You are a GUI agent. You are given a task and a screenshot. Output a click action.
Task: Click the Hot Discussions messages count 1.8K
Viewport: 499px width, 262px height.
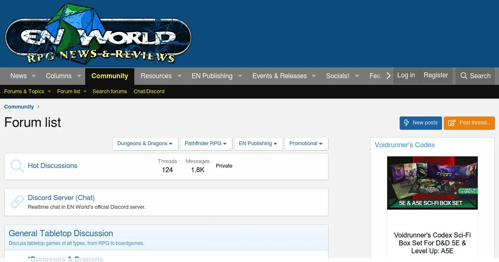point(198,170)
